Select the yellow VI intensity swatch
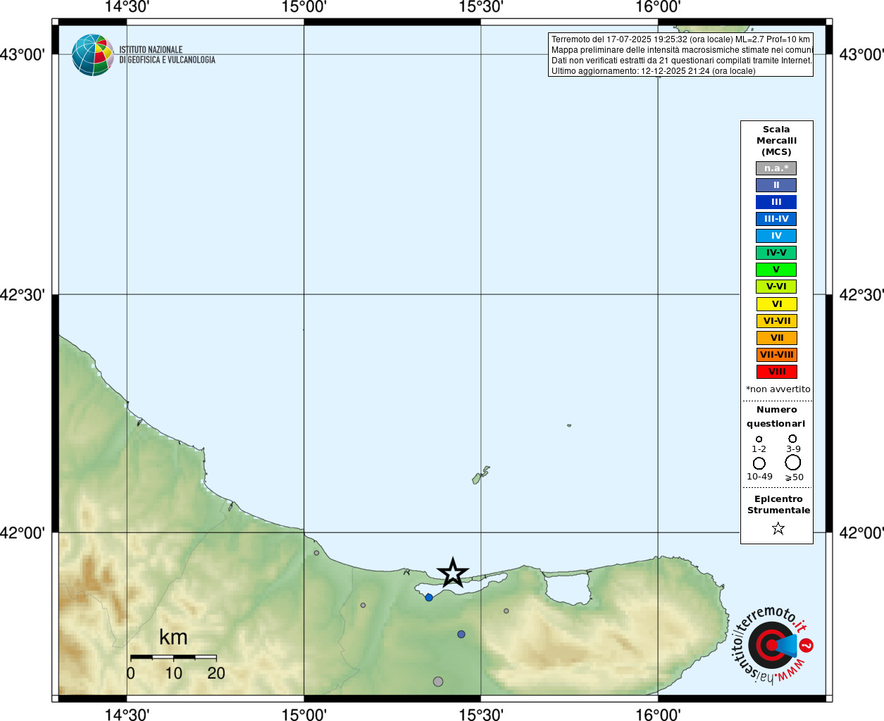Screen dimensions: 884x721 (x=776, y=304)
